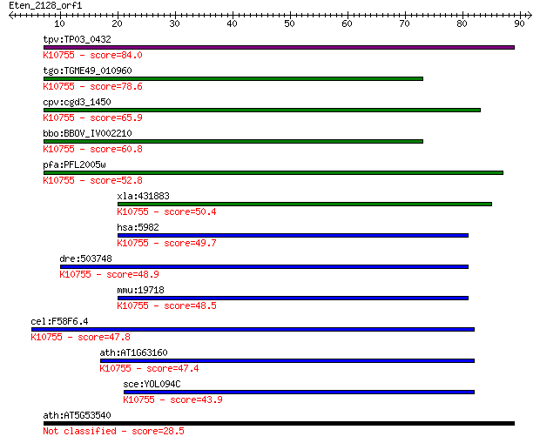Open the bbo:BBOV_IV002210 hit label
This screenshot has height=443, width=540.
click(x=87, y=133)
